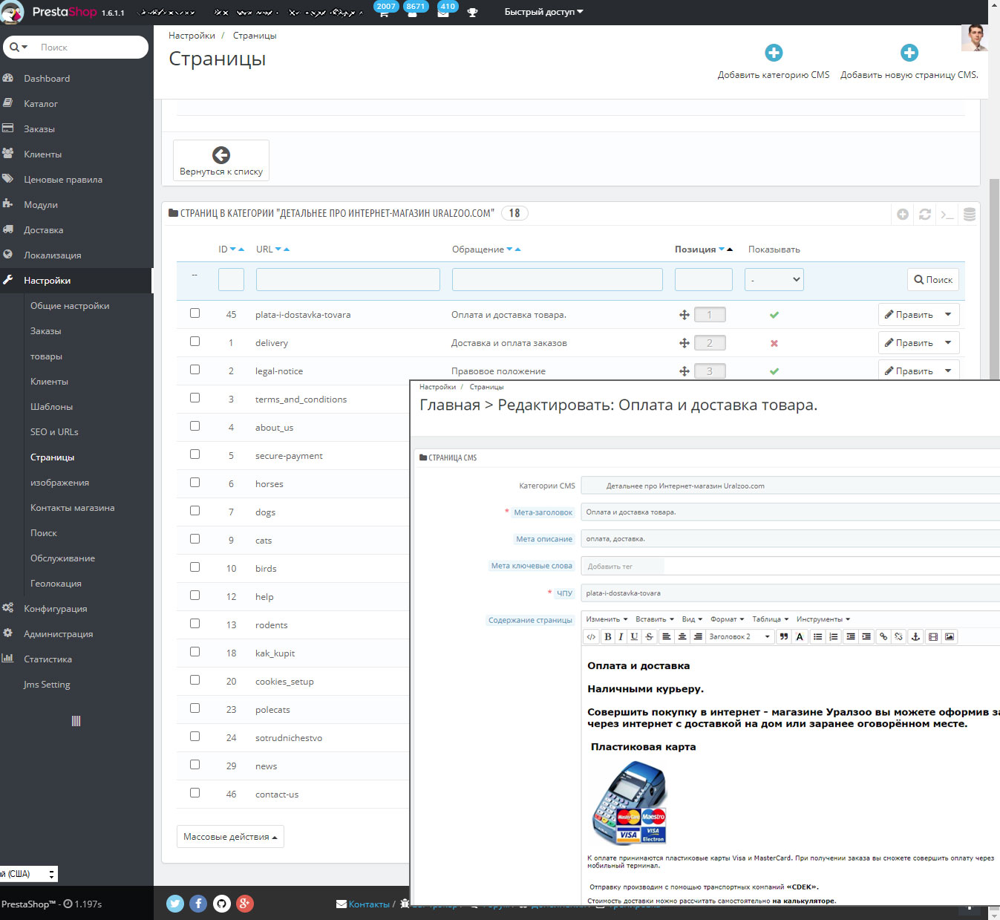This screenshot has width=1000, height=920.
Task: Open the Изменить editor menu
Action: click(x=607, y=619)
